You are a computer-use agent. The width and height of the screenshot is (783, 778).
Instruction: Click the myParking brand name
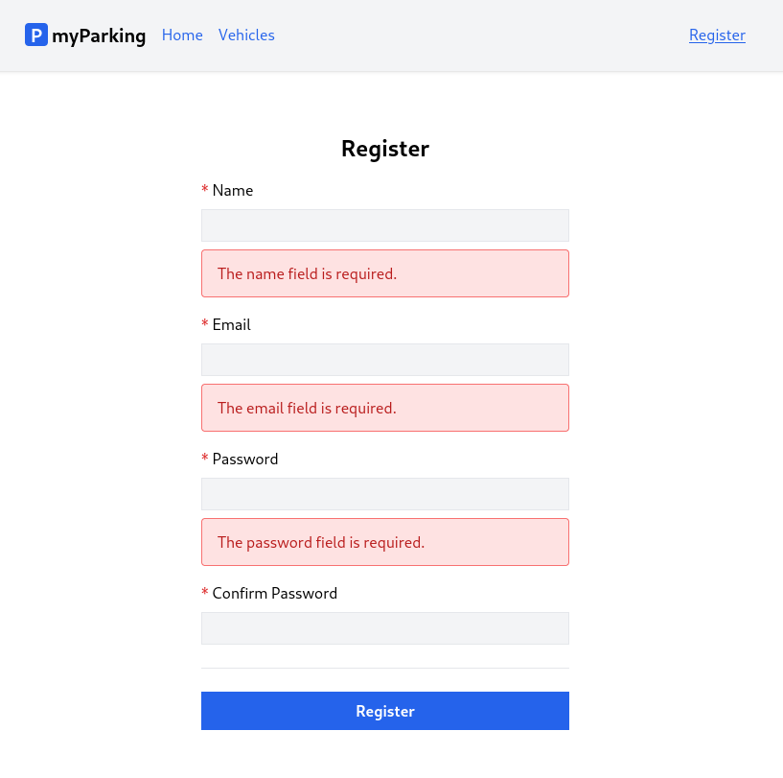(x=99, y=35)
